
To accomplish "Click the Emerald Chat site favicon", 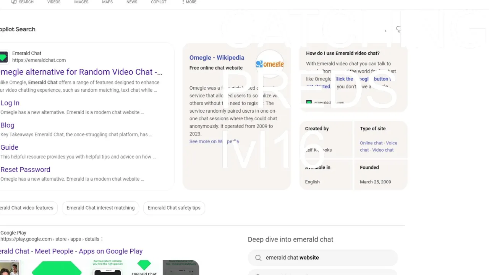I will click(3, 57).
